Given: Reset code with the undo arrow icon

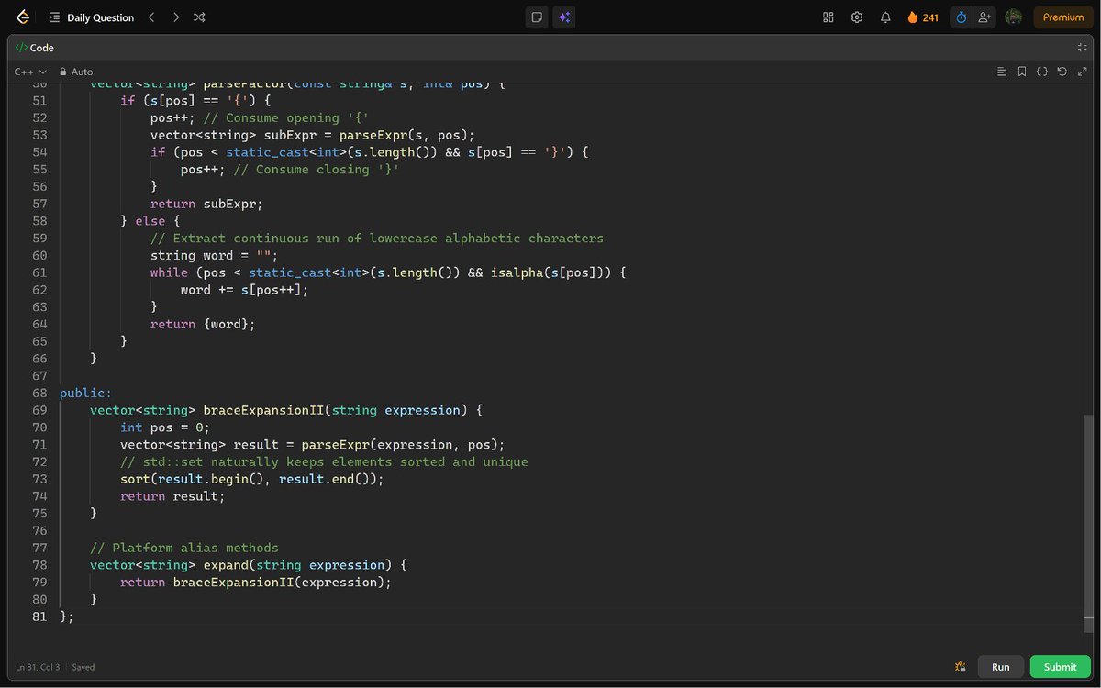Looking at the screenshot, I should [1062, 72].
